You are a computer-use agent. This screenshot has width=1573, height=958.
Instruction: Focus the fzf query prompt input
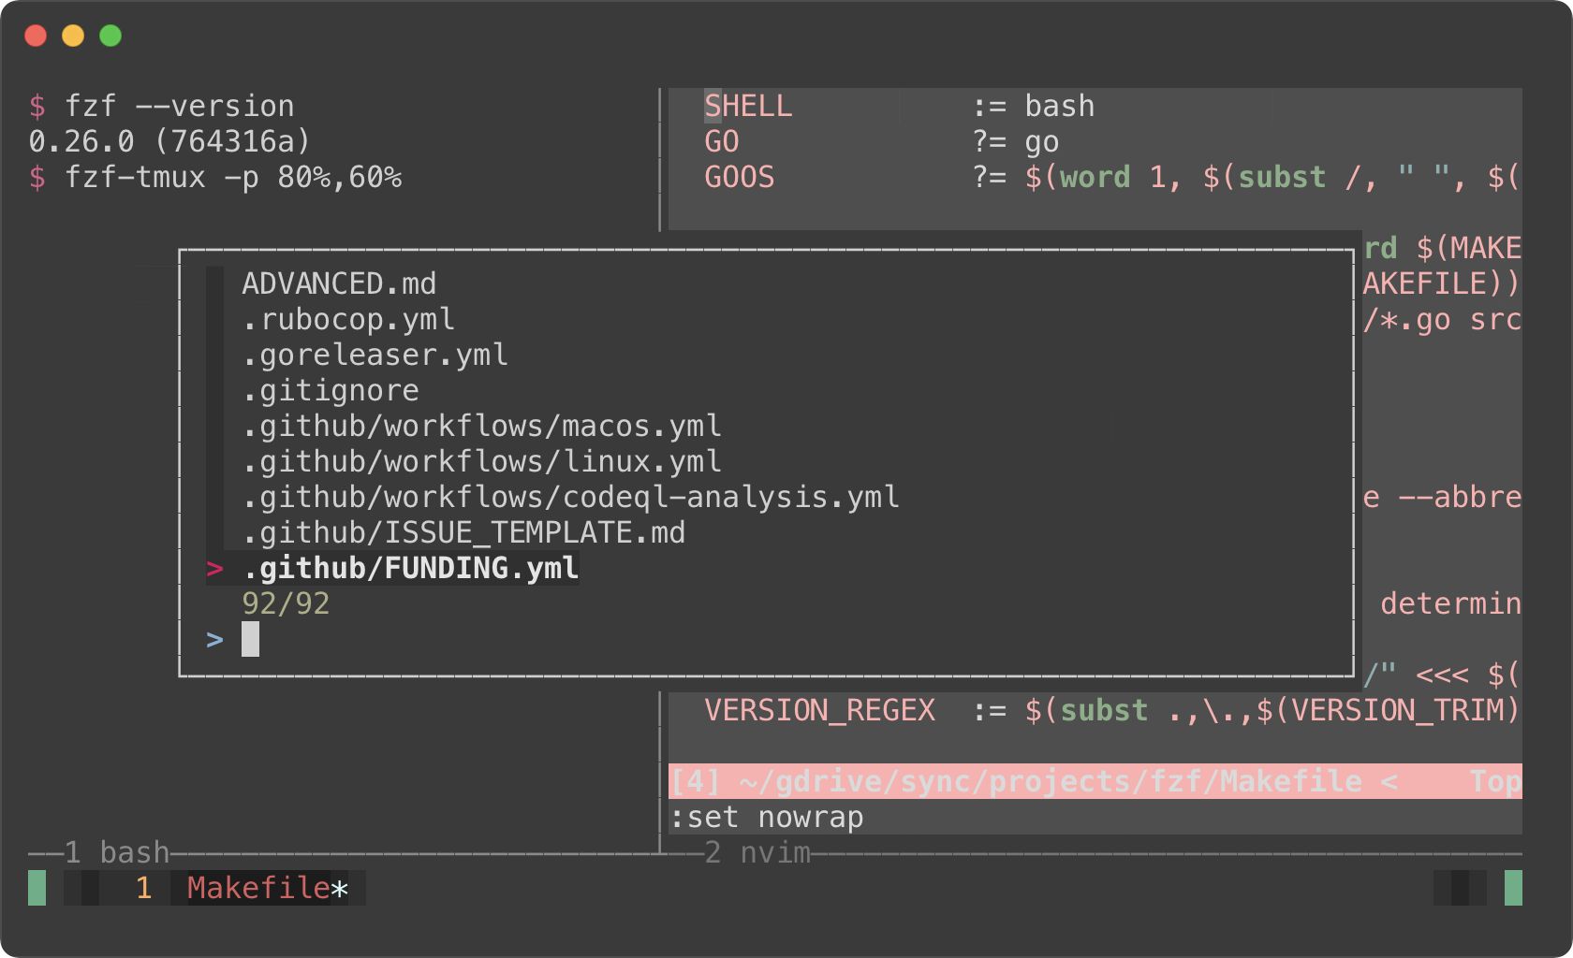(250, 639)
